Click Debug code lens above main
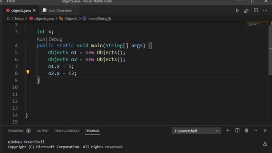This screenshot has height=153, width=272. tap(55, 39)
